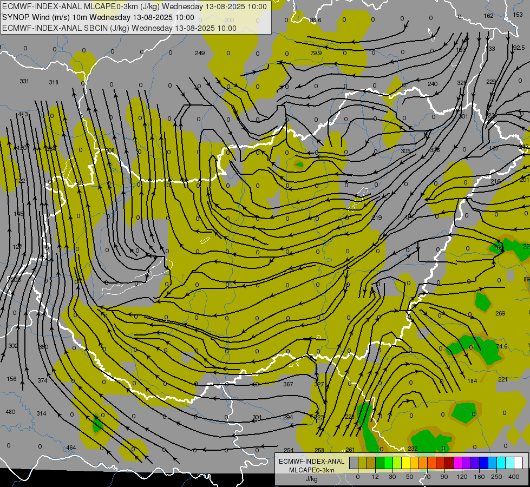This screenshot has height=487, width=530.
Task: Click the map value 327
Action: click(x=319, y=384)
